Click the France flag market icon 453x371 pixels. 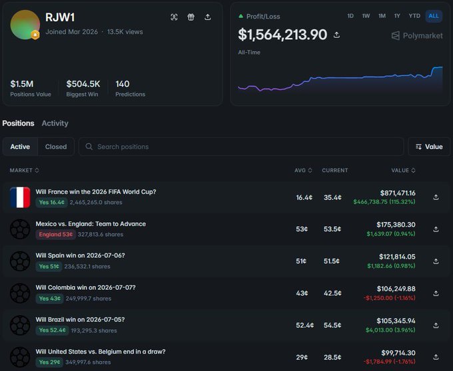[20, 197]
